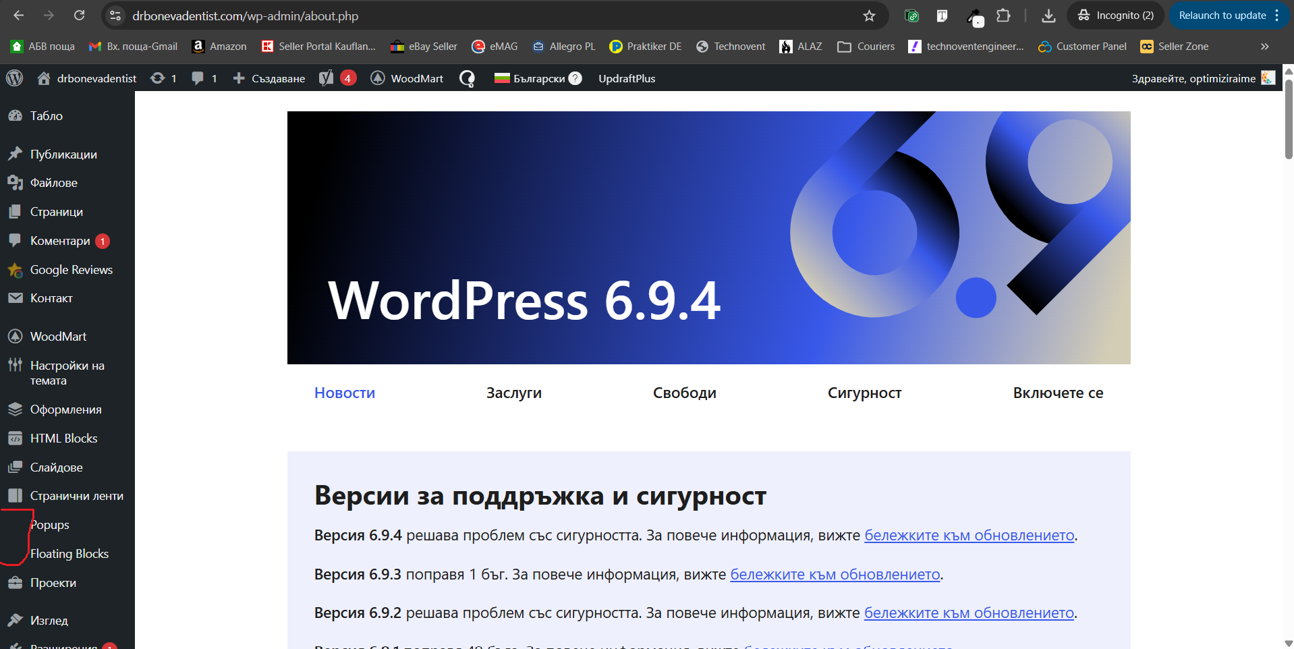Show hidden bookmarks via the chevron
Viewport: 1294px width, 649px height.
[1264, 47]
